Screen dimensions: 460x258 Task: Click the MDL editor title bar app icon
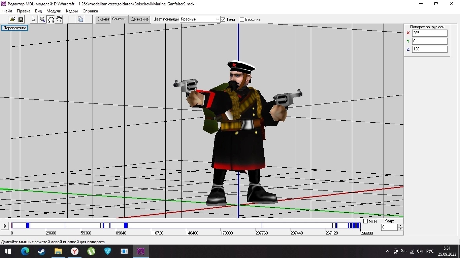4,4
